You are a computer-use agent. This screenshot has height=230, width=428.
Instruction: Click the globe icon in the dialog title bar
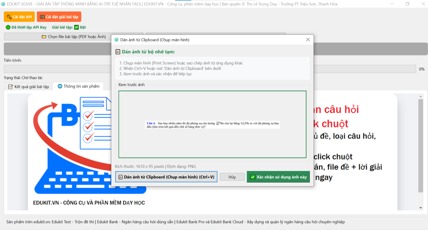[x=116, y=40]
